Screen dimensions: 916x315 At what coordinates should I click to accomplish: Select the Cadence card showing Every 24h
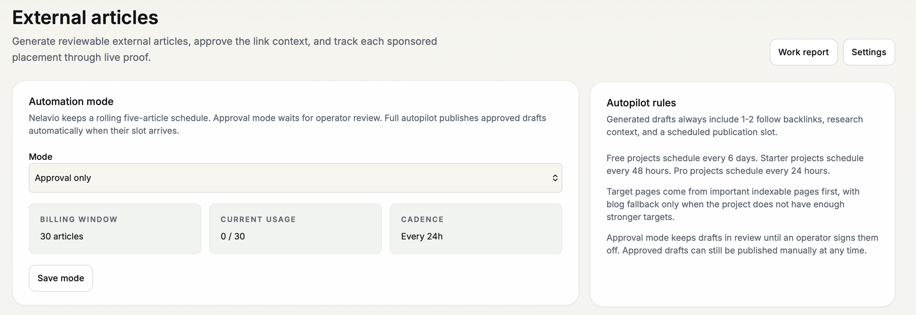click(476, 229)
